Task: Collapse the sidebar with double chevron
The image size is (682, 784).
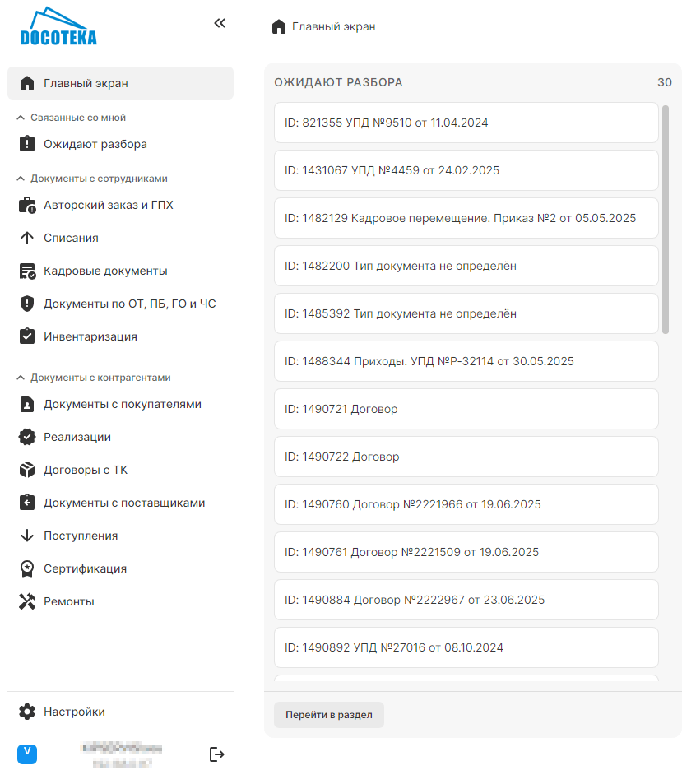Action: (x=219, y=23)
